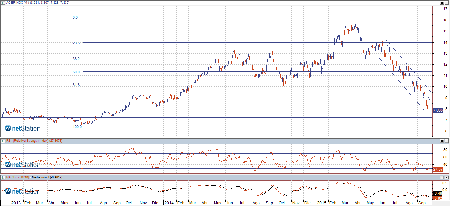Maximize the MACD indicator panel

[x=442, y=177]
